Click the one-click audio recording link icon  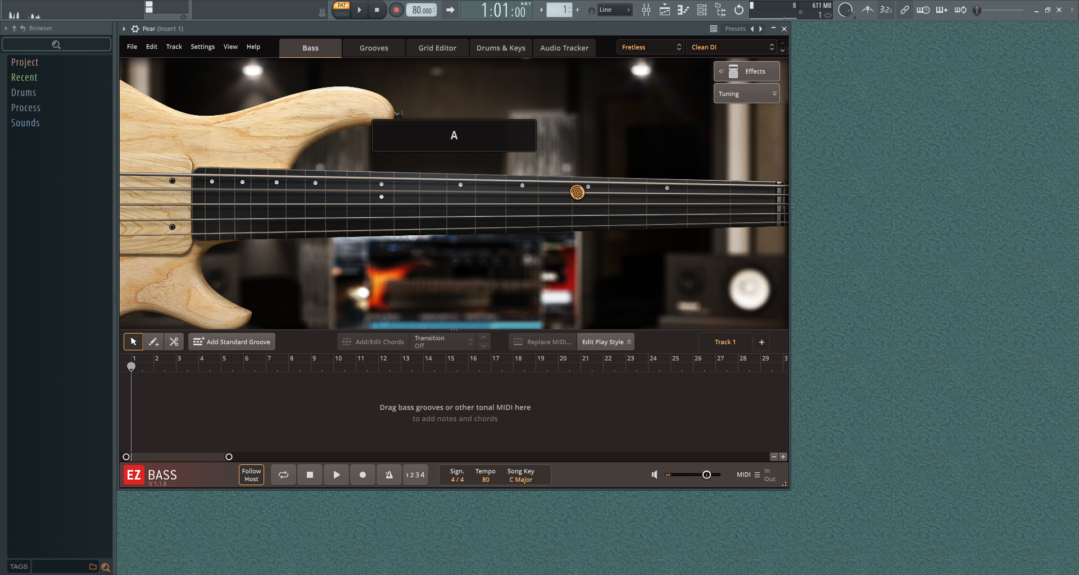[904, 10]
